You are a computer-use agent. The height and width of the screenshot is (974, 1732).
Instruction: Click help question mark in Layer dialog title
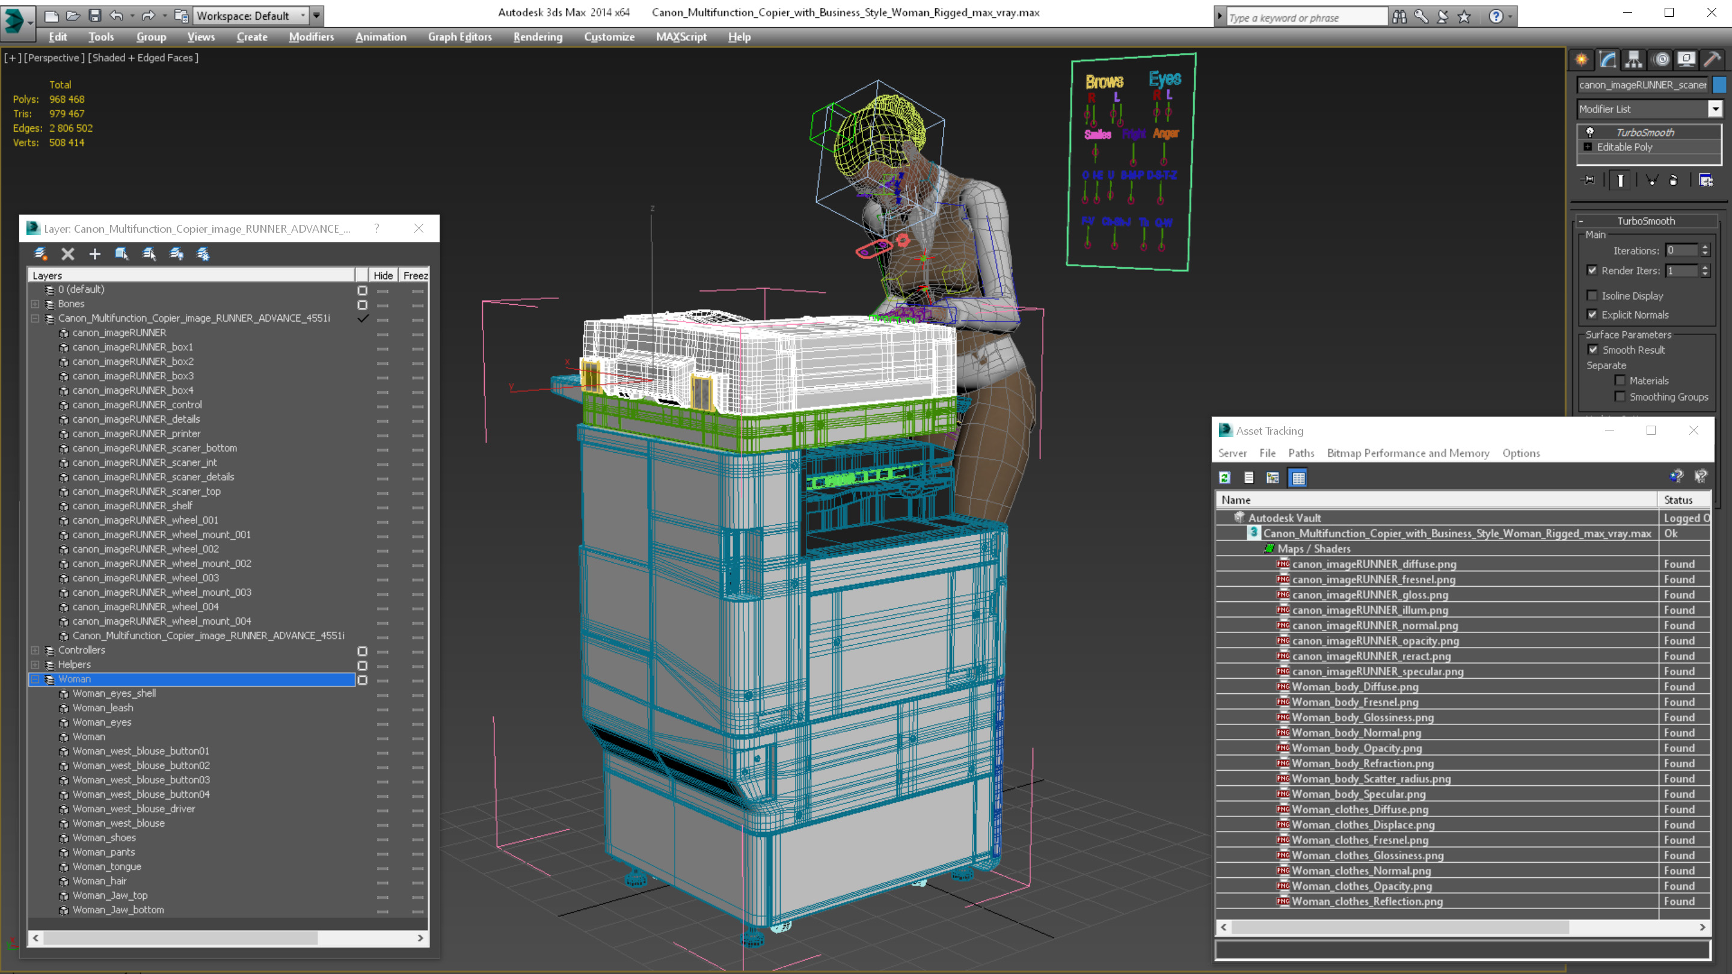click(376, 228)
